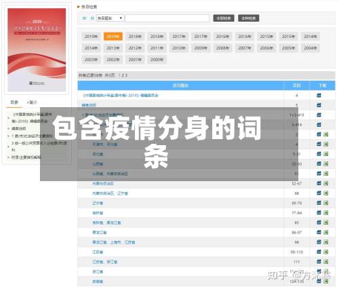
Task: Expand 1 县(市)社会经济主要指标 tree arrow
Action: 9,136
